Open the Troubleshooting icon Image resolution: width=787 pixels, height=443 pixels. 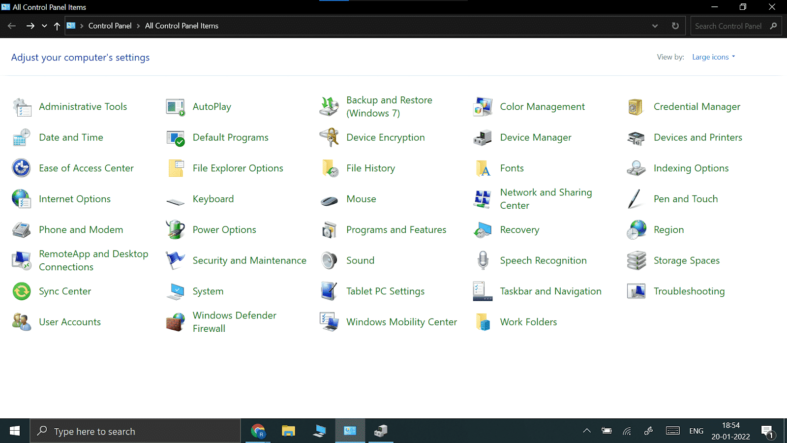pos(636,291)
